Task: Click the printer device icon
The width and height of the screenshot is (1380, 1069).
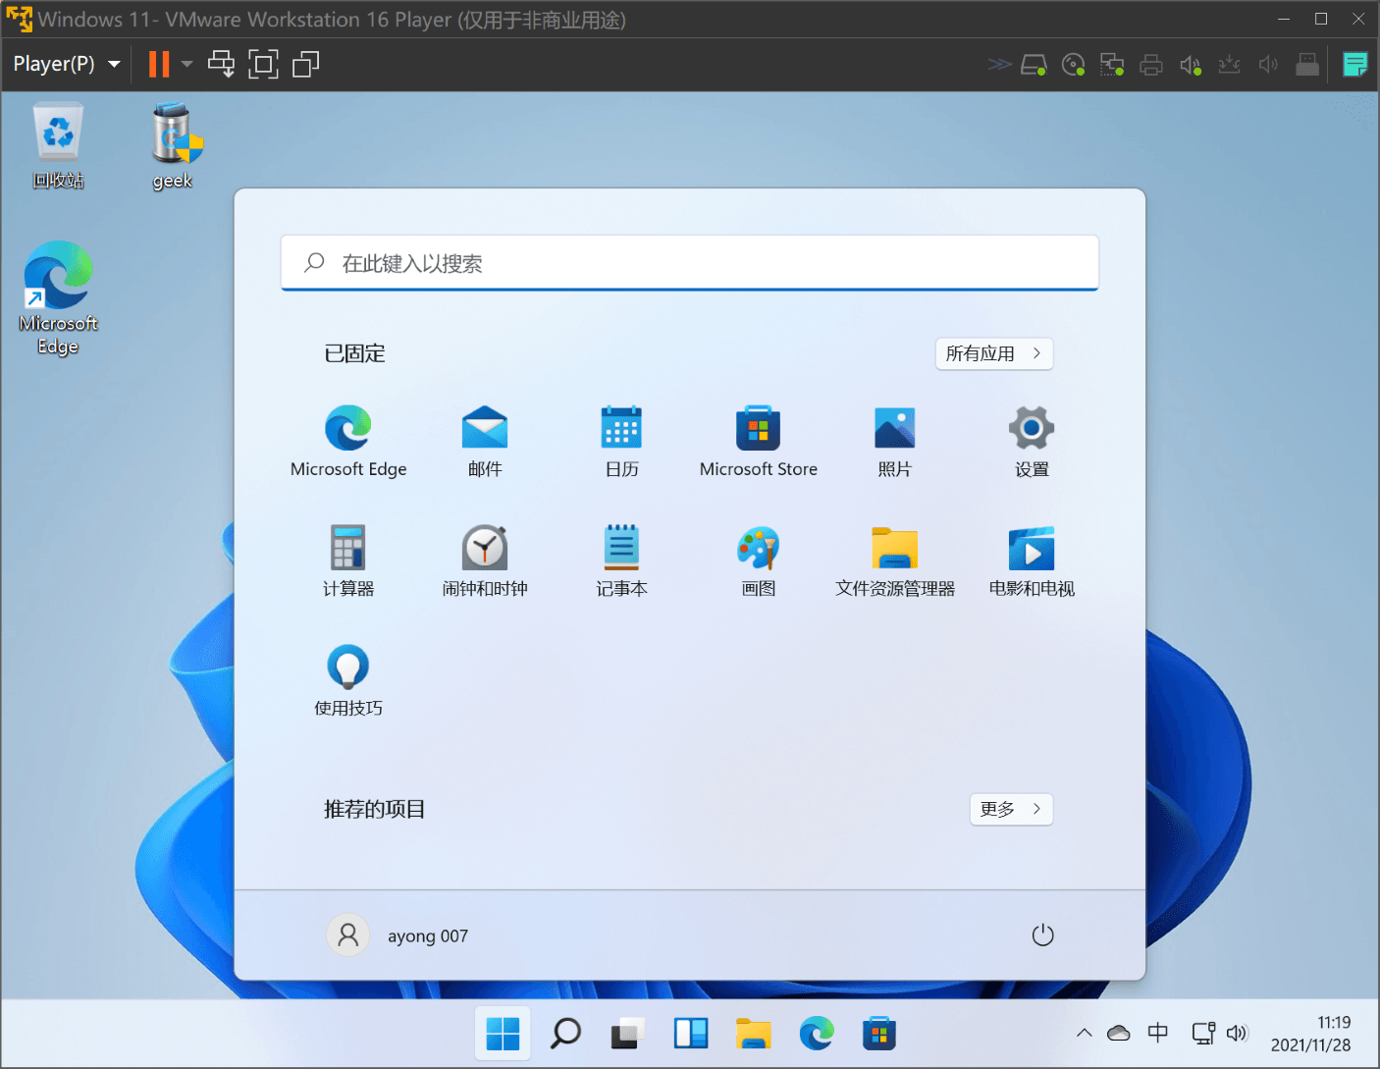Action: coord(1151,65)
